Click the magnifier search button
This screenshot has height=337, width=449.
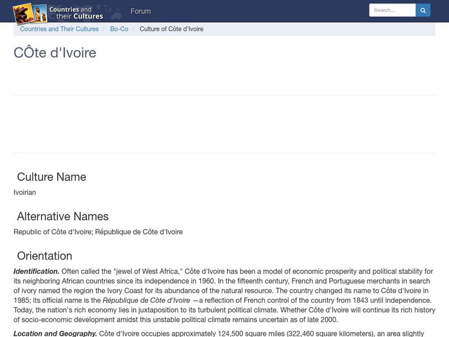(423, 10)
